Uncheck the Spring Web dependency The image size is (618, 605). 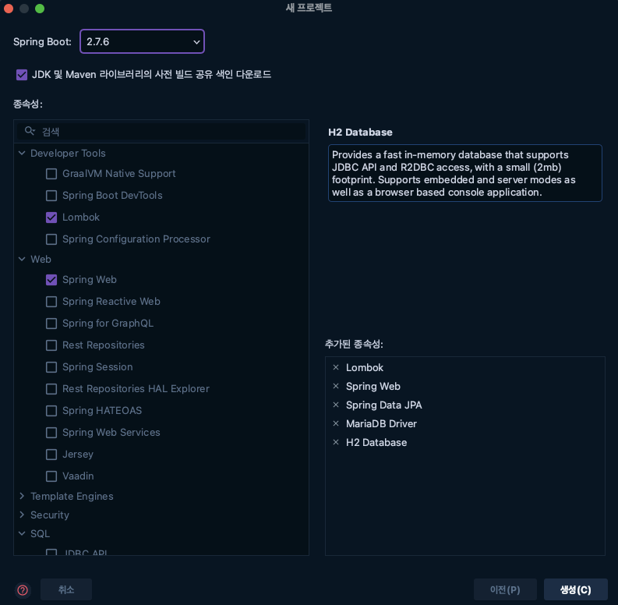point(51,280)
